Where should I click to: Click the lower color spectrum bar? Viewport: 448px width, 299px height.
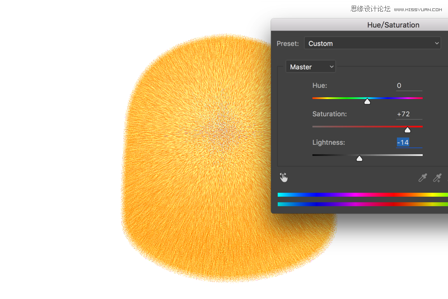[x=362, y=204]
